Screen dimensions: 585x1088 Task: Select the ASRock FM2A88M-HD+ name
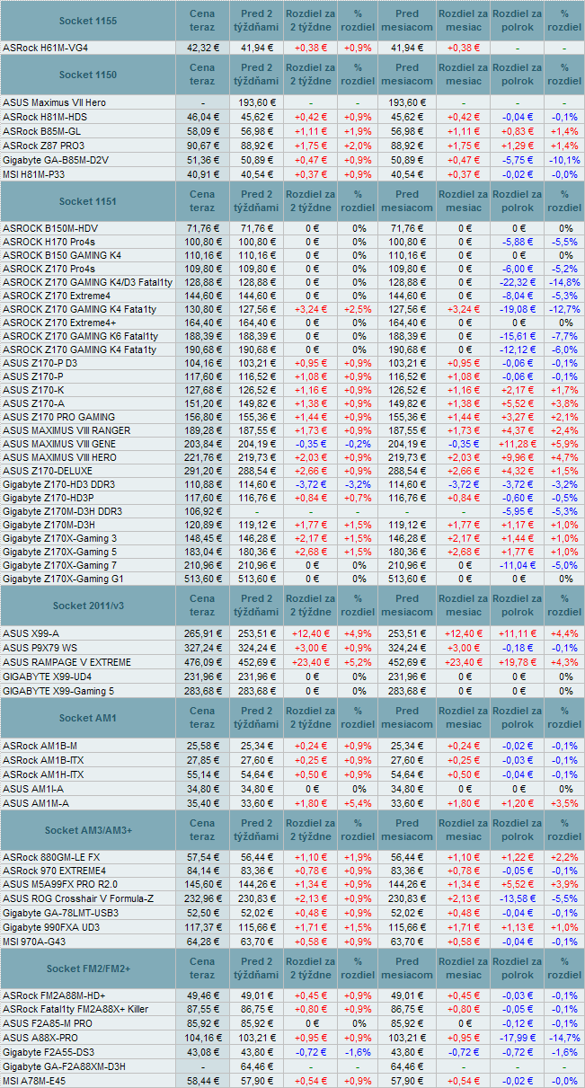[x=54, y=995]
